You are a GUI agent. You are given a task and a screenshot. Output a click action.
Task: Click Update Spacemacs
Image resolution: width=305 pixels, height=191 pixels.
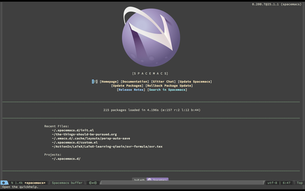tap(195, 81)
